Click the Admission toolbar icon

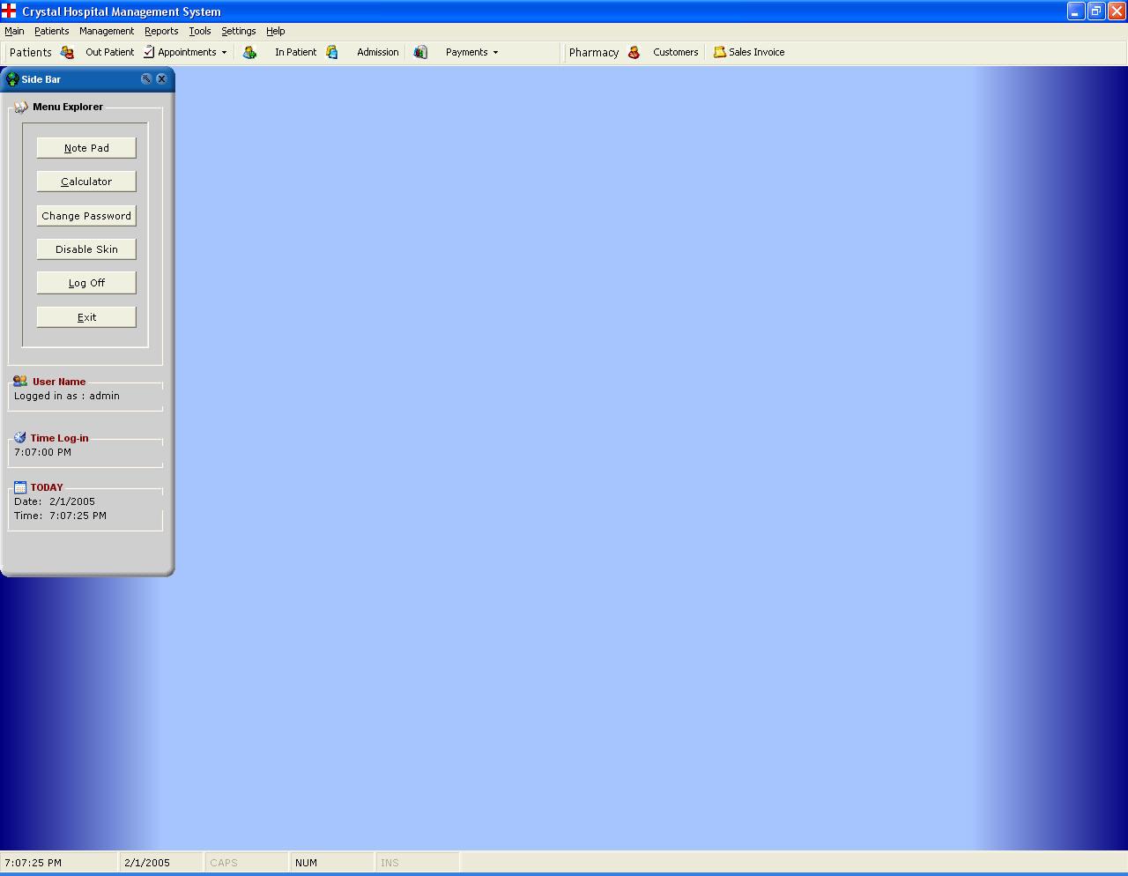coord(332,52)
